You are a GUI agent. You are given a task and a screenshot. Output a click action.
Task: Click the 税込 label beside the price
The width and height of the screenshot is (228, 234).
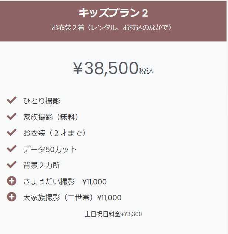pyautogui.click(x=146, y=71)
